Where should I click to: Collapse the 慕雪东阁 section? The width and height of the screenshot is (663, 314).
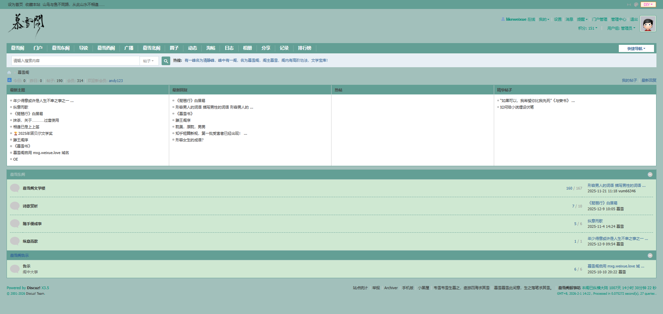[650, 175]
